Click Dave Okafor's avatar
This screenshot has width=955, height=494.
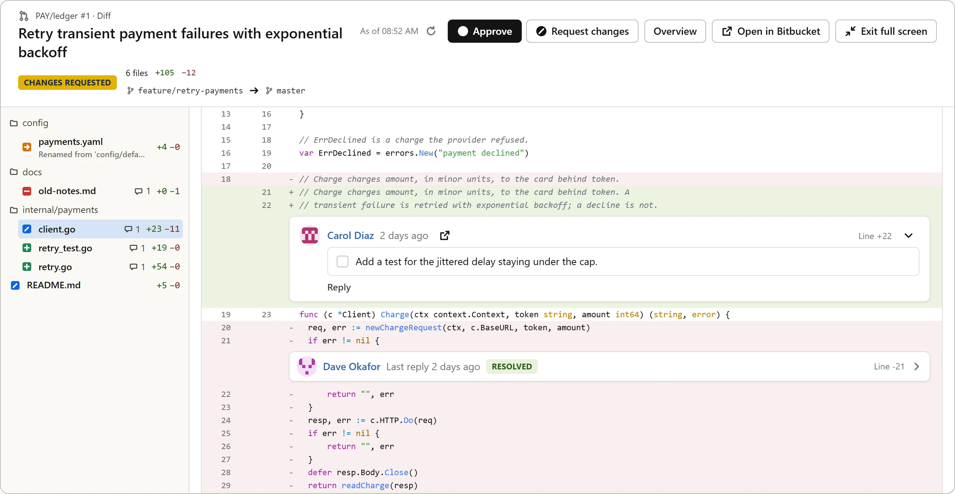pos(307,367)
